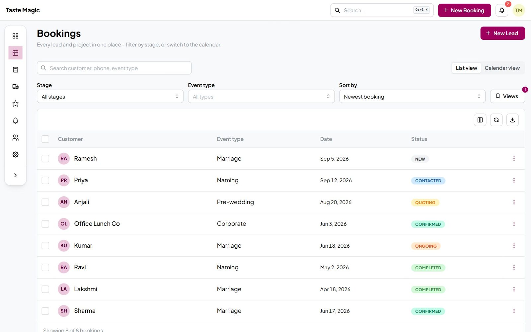Open the dashboard grid icon in sidebar

pos(15,36)
